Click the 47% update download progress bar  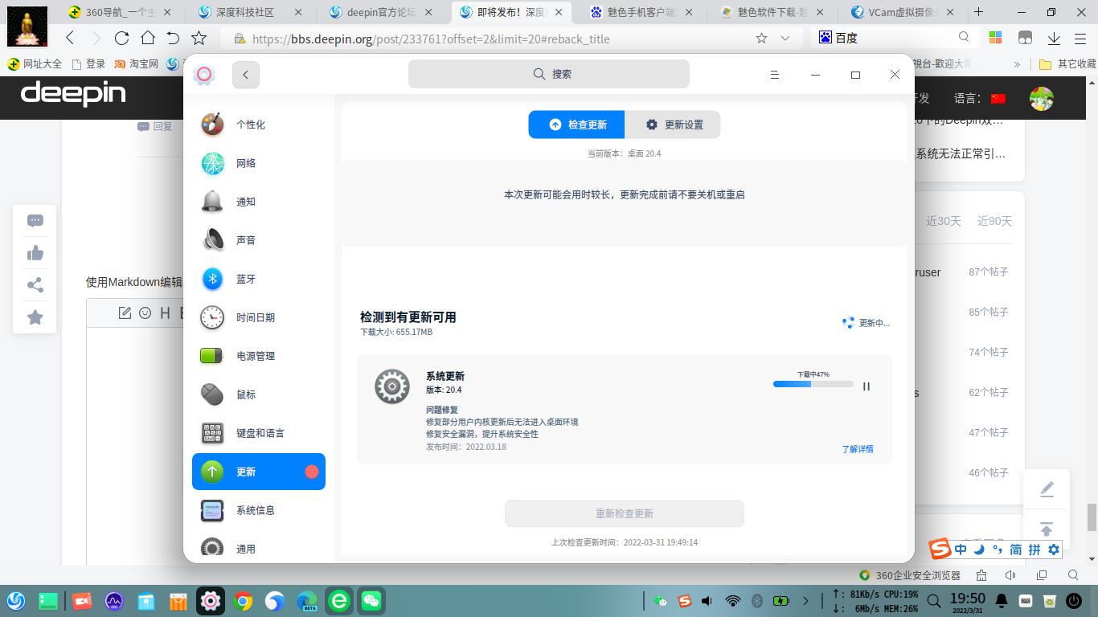pos(813,384)
